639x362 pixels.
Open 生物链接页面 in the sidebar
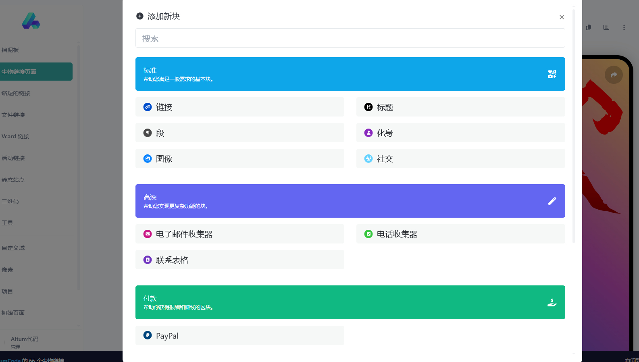click(35, 72)
